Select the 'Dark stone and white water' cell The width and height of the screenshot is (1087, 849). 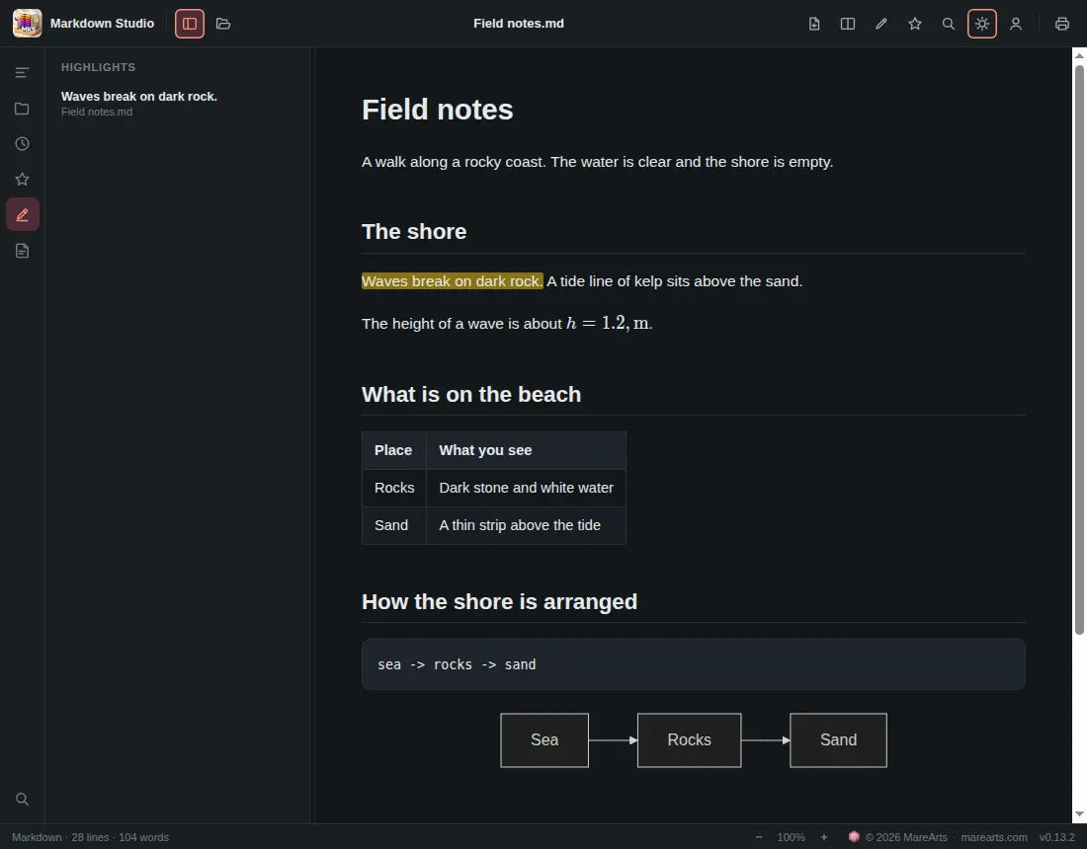point(526,489)
